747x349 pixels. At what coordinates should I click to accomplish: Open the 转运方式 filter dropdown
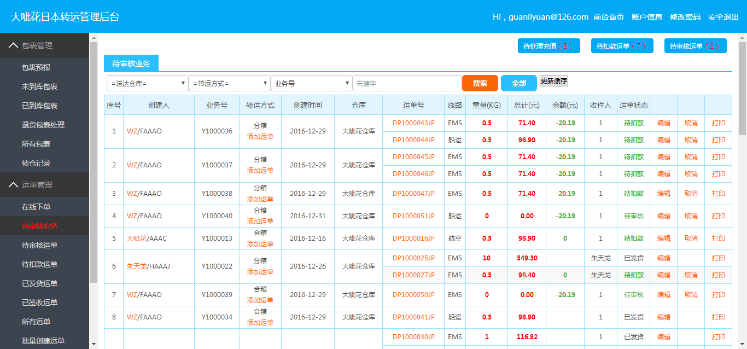pos(230,83)
